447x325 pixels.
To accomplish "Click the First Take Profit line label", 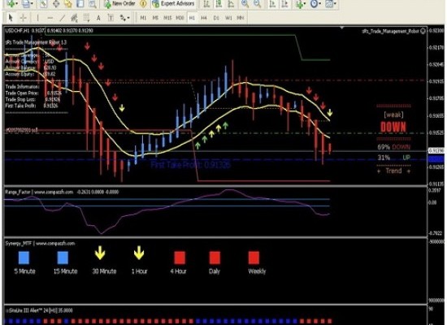I will pos(190,164).
